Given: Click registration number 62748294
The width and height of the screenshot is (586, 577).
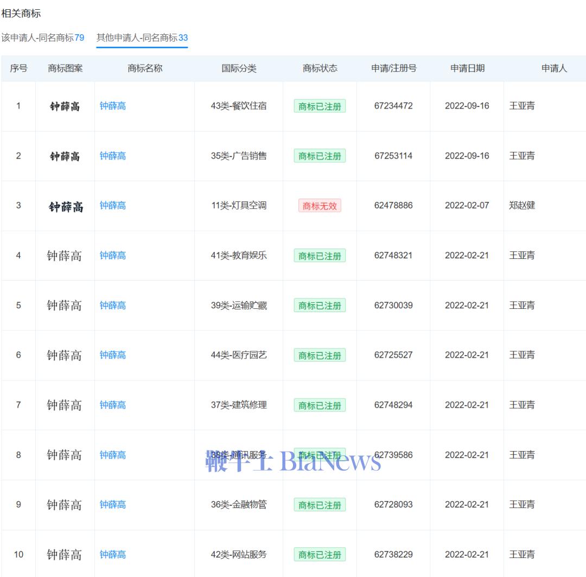Looking at the screenshot, I should pos(393,405).
